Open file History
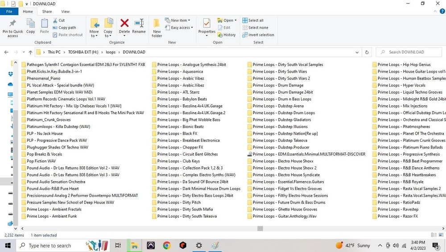Screen dimensions: 446x252 click(x=227, y=35)
